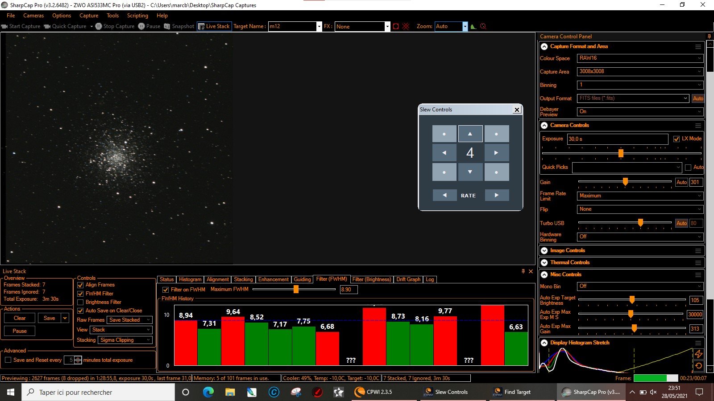Switch to the Drift Graph tab
The image size is (714, 401).
[x=408, y=279]
